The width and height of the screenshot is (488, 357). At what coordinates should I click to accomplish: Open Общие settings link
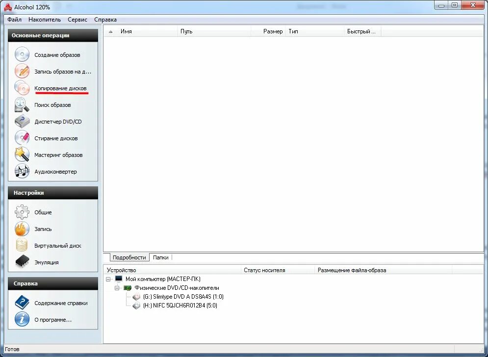point(43,212)
